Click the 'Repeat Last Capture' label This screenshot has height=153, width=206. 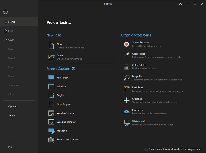click(x=67, y=140)
